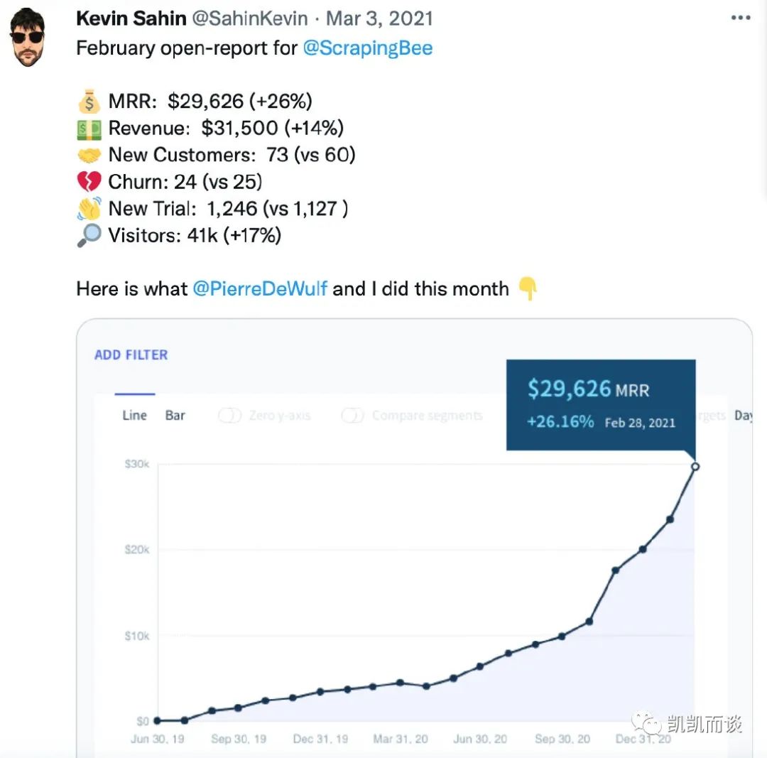This screenshot has height=758, width=767.
Task: Click the broken heart emoji beside Churn
Action: [x=89, y=182]
